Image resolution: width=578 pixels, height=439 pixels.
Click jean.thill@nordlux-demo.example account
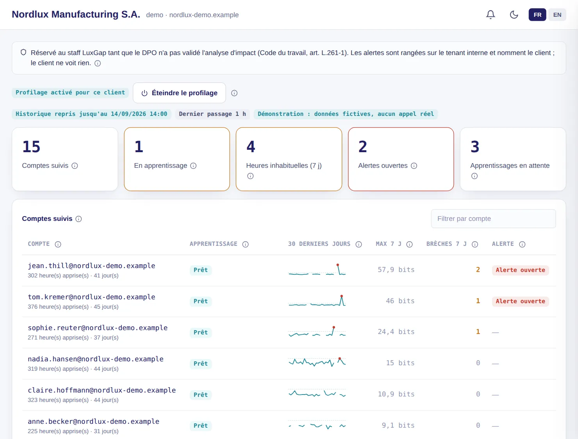click(x=91, y=266)
